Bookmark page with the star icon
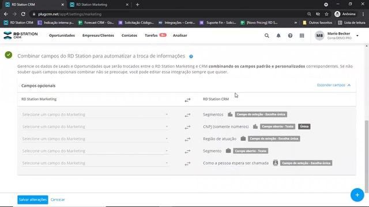 click(x=326, y=14)
